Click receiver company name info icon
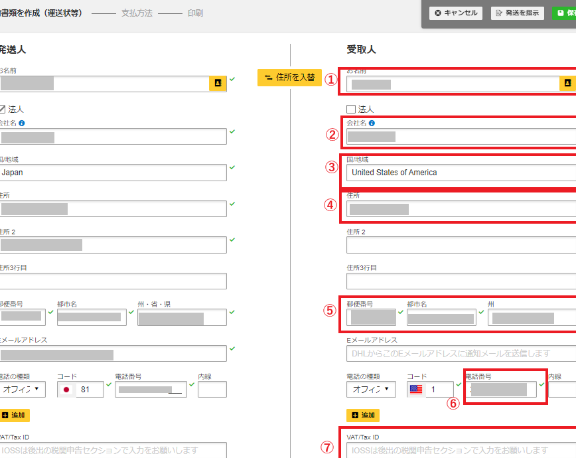Screen dimensions: 576x458 pos(372,123)
